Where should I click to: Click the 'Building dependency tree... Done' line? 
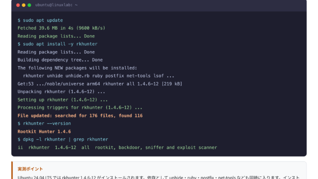(x=60, y=60)
